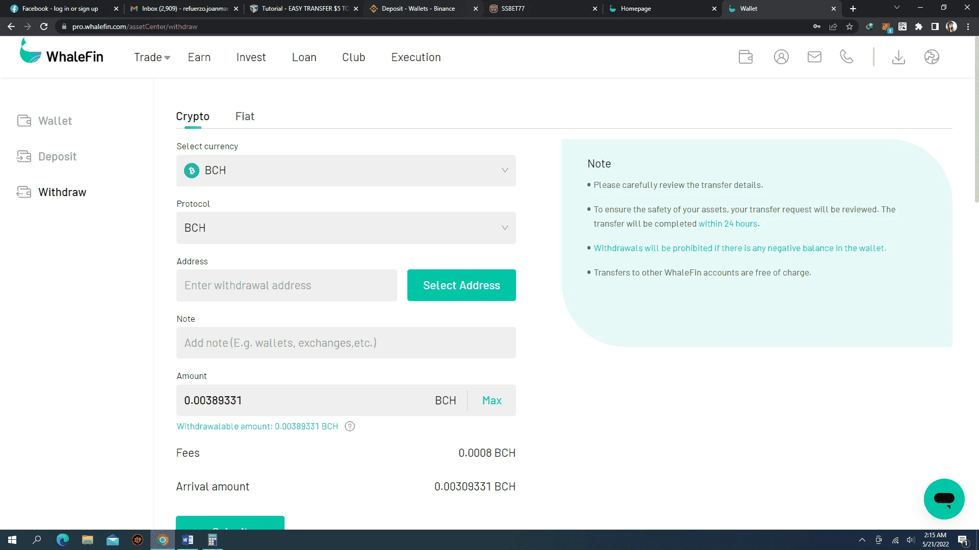Open the Invest menu
This screenshot has height=550, width=979.
pos(251,58)
